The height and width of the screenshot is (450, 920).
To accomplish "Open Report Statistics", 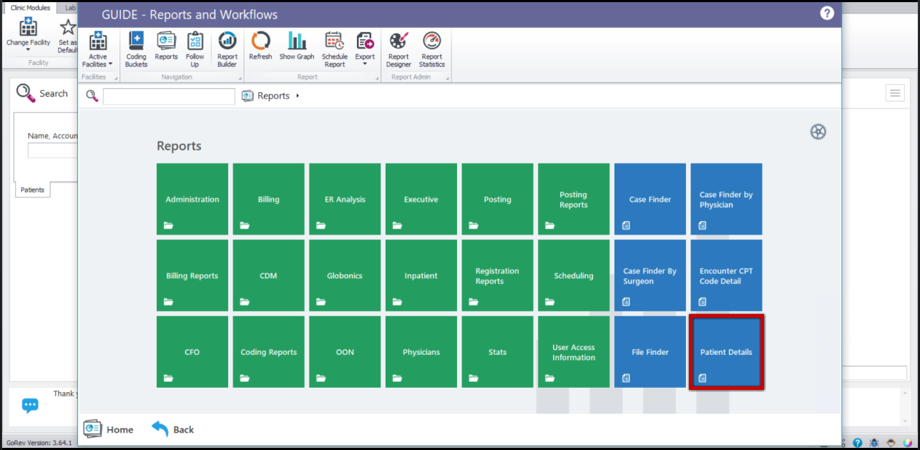I will coord(432,49).
